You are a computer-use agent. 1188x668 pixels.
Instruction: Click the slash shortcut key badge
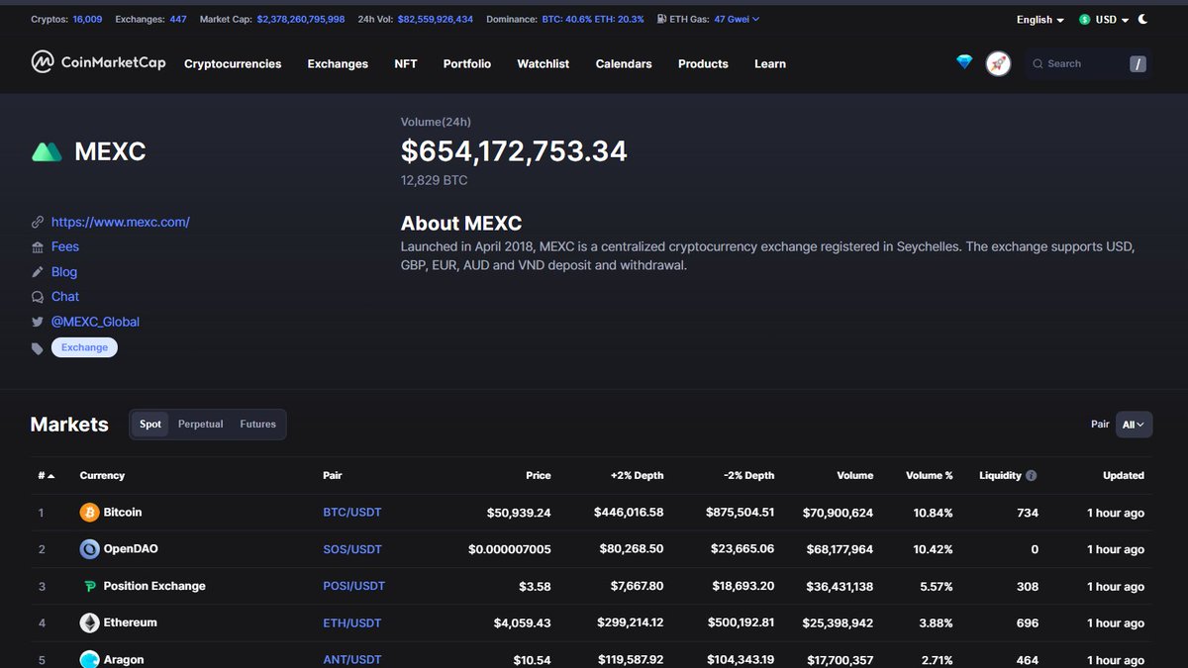click(x=1138, y=63)
